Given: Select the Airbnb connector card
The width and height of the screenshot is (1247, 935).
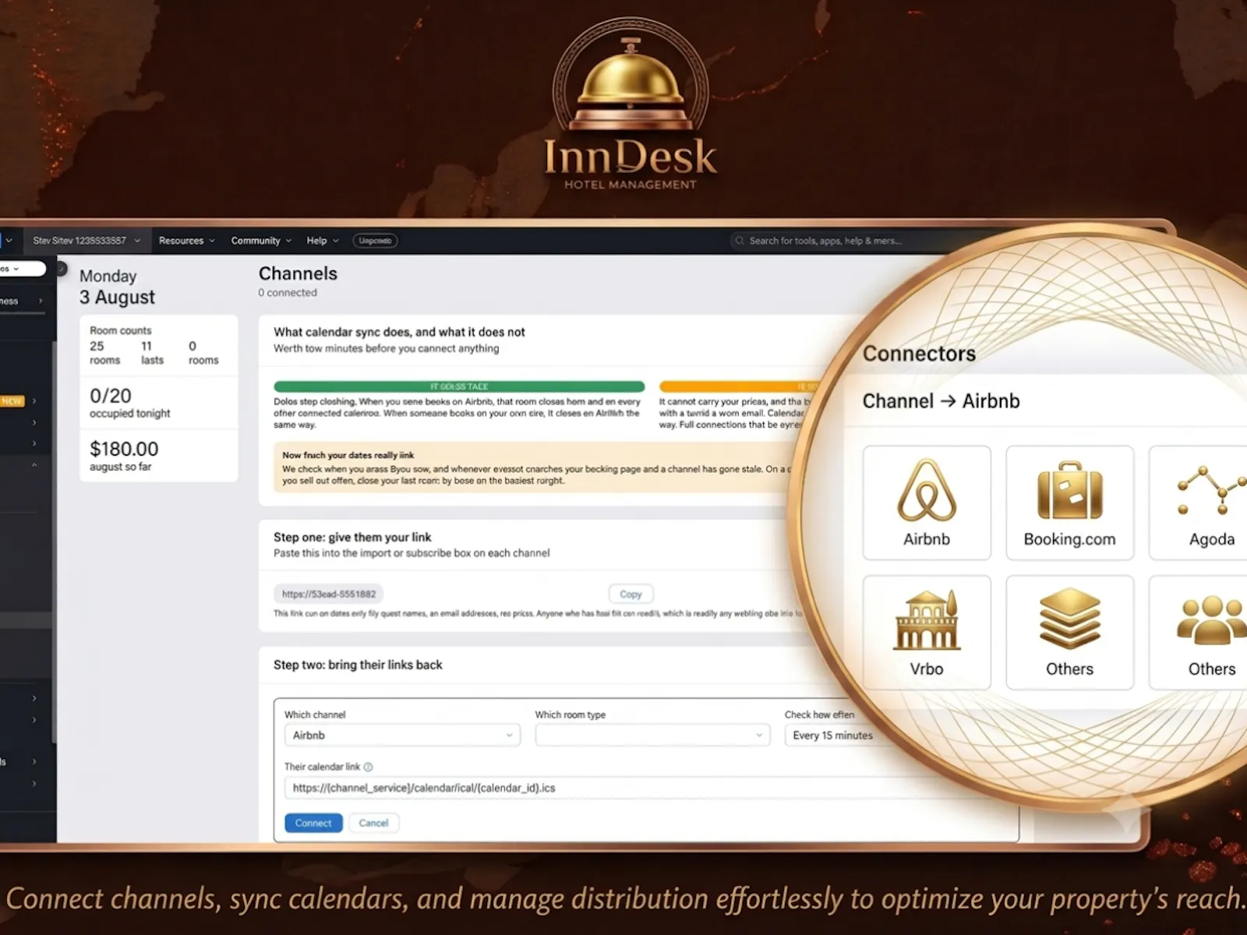Looking at the screenshot, I should pyautogui.click(x=927, y=503).
